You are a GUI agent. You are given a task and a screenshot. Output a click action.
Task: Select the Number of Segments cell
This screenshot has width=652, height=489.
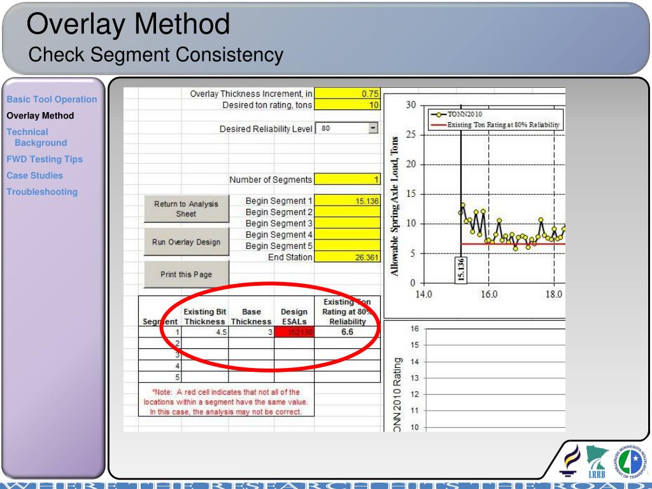tap(347, 179)
